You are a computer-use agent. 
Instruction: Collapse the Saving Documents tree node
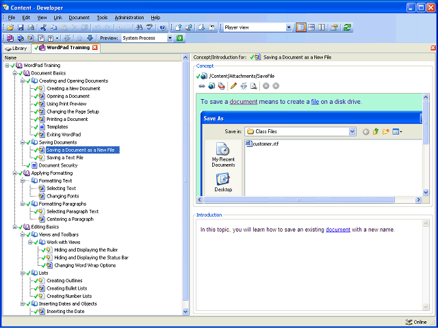23,142
